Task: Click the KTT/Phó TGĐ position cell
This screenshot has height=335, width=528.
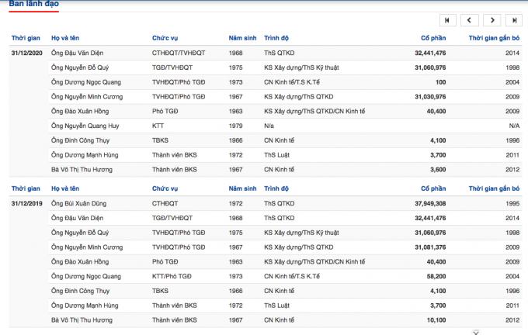Action: [x=172, y=276]
